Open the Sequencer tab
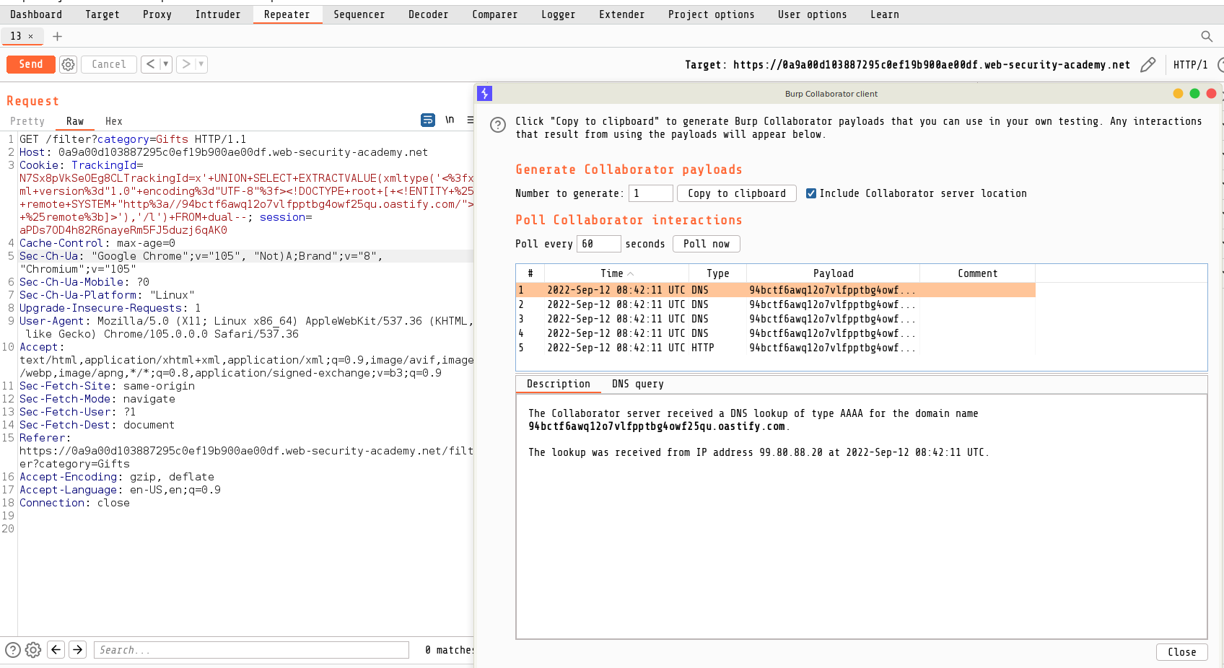Image resolution: width=1224 pixels, height=668 pixels. tap(359, 14)
